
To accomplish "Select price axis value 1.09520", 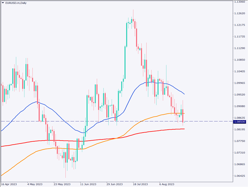I will click(x=240, y=95).
